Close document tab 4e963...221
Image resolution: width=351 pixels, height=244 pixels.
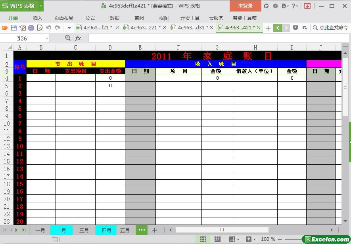click(164, 28)
